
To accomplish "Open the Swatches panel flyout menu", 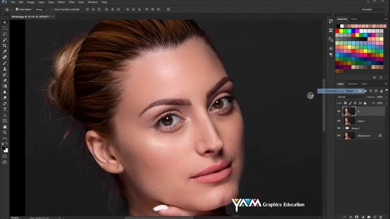I will [x=386, y=19].
